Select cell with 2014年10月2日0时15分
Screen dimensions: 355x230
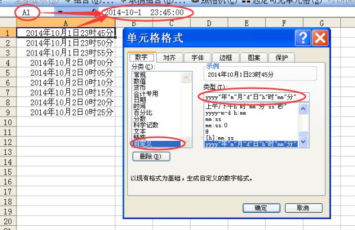pyautogui.click(x=66, y=92)
